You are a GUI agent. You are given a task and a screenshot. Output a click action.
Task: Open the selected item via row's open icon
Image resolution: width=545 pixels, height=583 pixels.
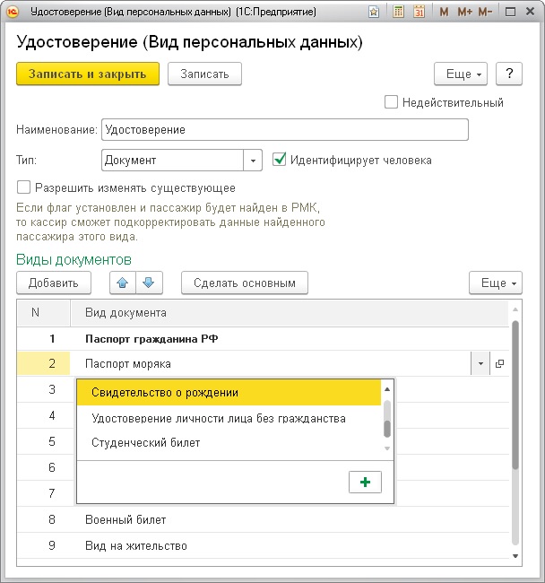point(500,363)
